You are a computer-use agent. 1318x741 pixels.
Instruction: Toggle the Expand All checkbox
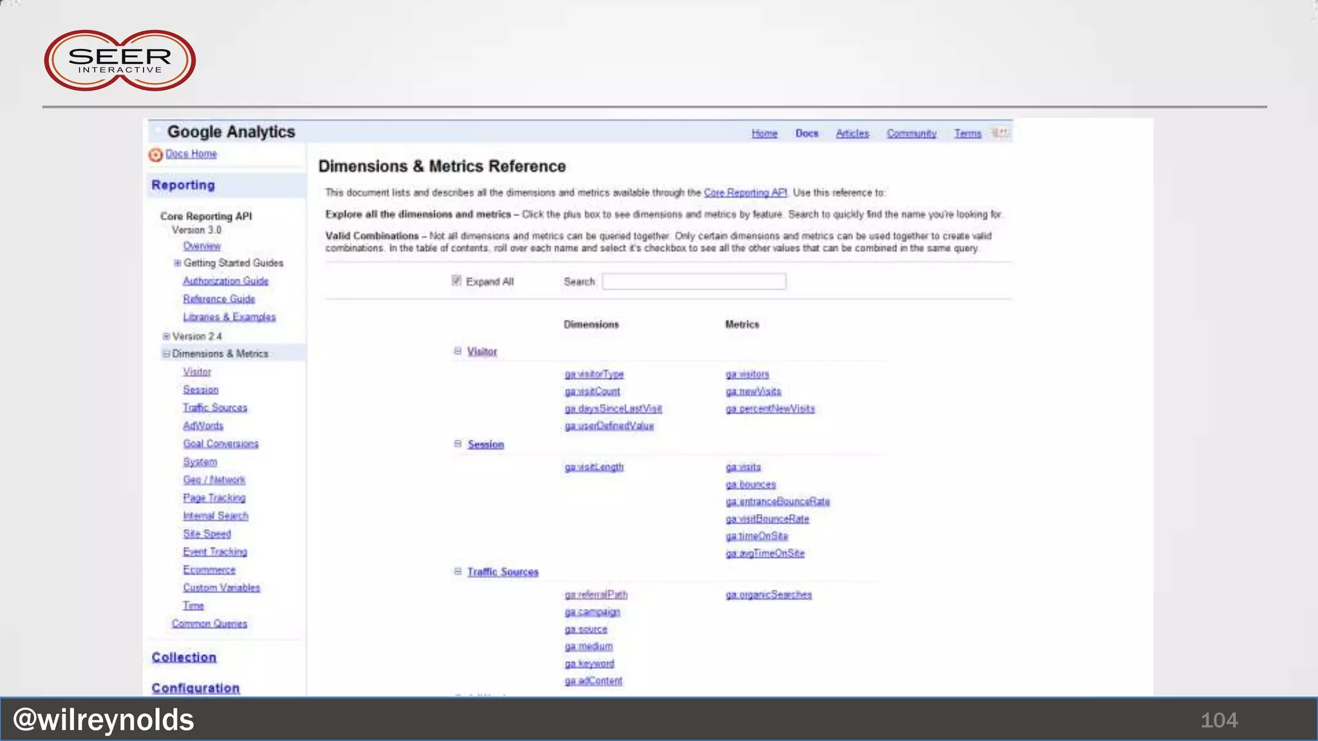click(456, 280)
